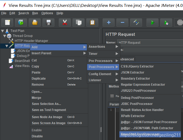Add a JDBC PostProcessor
Screen dimensions: 183x140
[x=150, y=104]
